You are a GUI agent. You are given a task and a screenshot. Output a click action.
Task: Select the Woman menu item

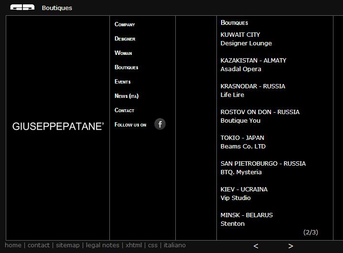123,53
